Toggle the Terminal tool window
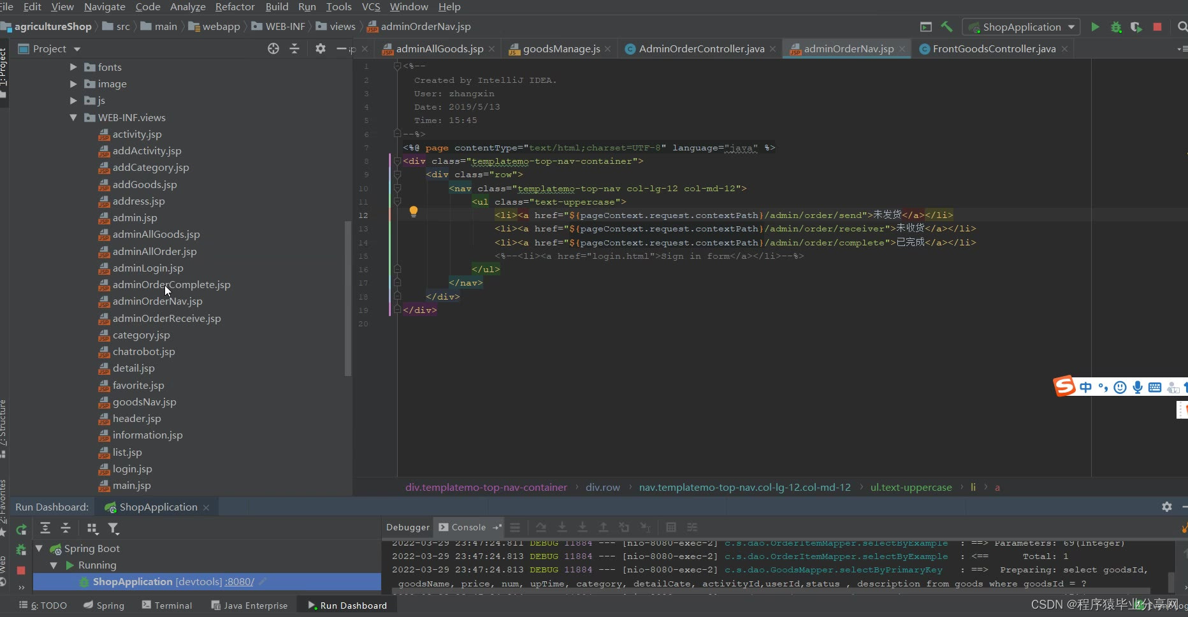 coord(167,606)
